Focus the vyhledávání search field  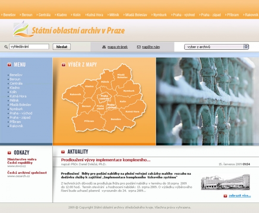pyautogui.click(x=29, y=47)
